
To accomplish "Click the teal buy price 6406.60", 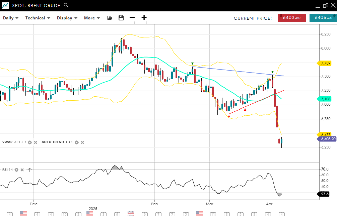I will 323,18.
